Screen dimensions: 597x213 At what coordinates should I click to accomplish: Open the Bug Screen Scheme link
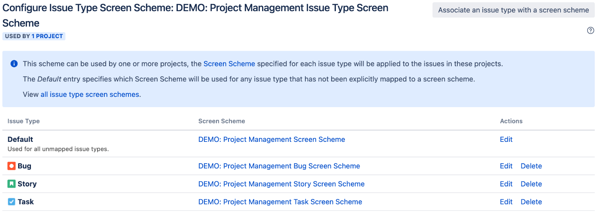coord(279,166)
